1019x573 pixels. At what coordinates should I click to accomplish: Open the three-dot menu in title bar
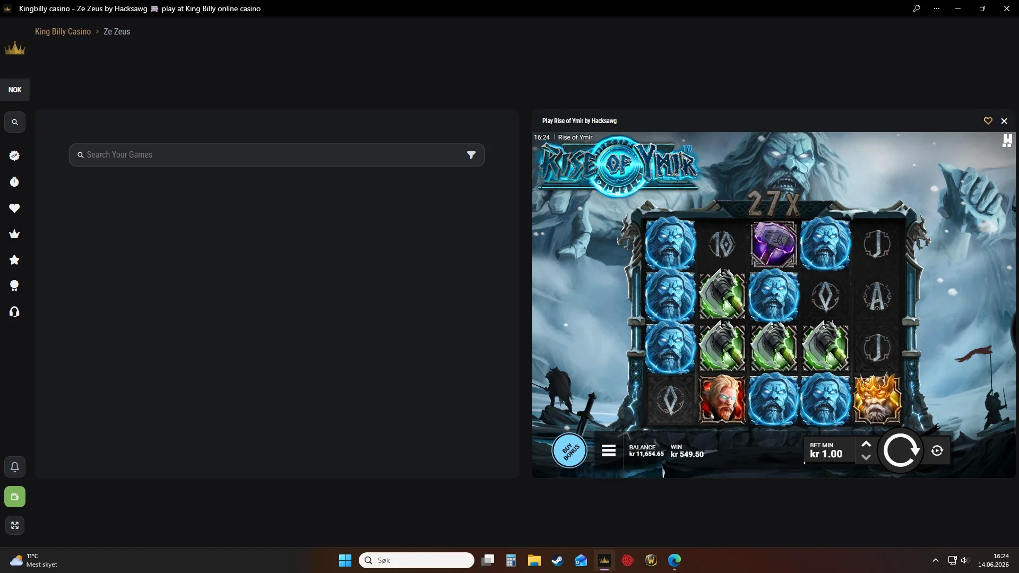[x=937, y=8]
